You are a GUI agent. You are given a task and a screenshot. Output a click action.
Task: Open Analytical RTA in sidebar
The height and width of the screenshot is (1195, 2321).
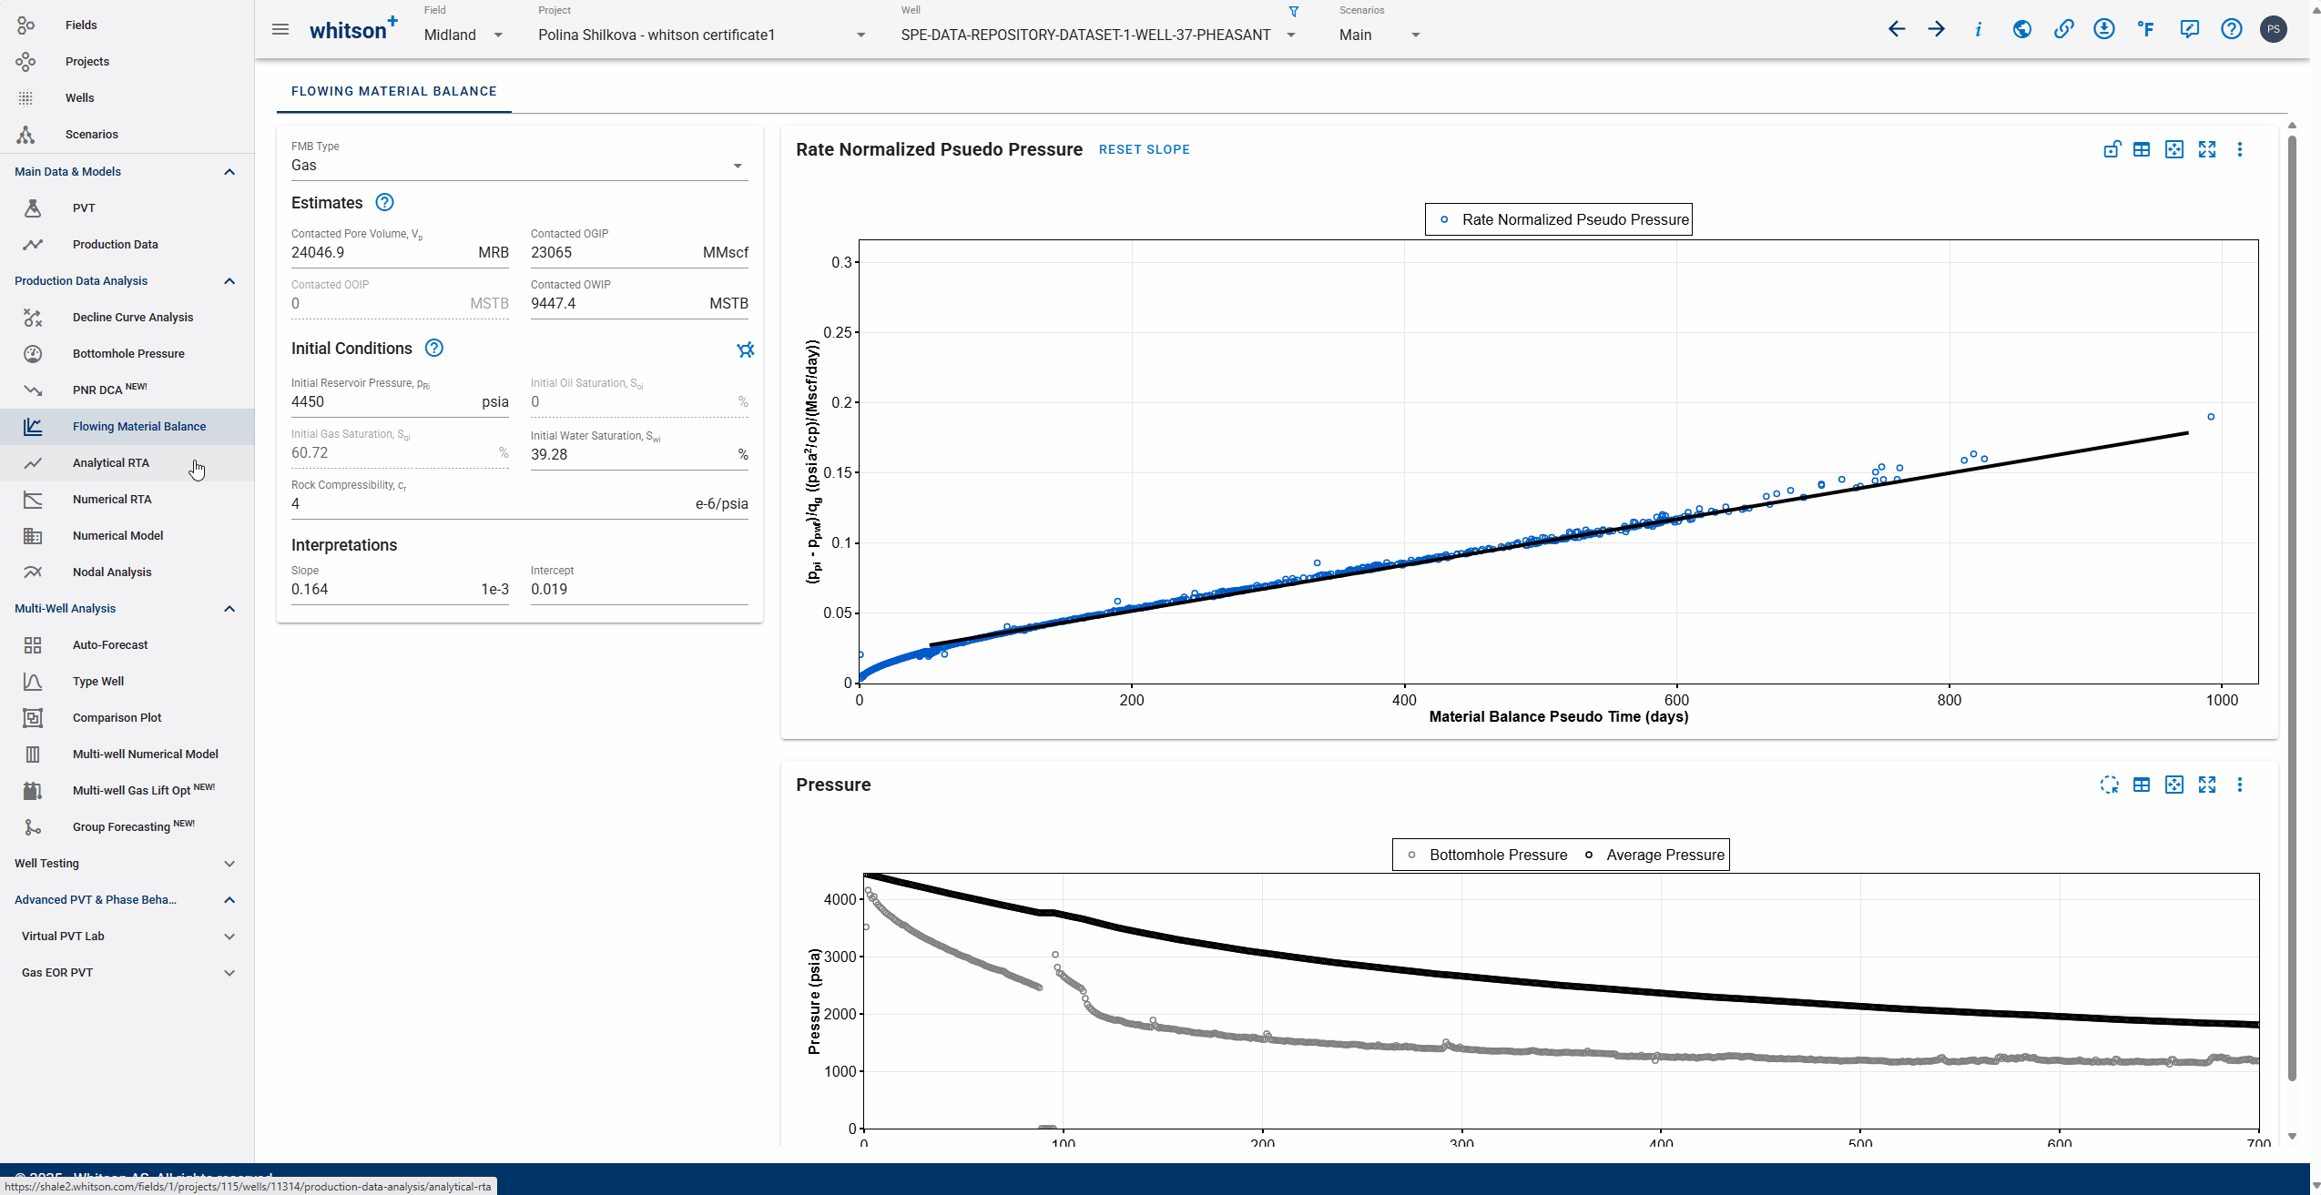click(x=111, y=462)
